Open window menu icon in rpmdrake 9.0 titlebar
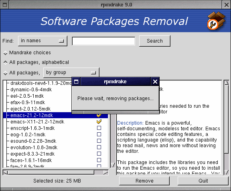Viewport: 231px width, 191px height. click(5, 5)
